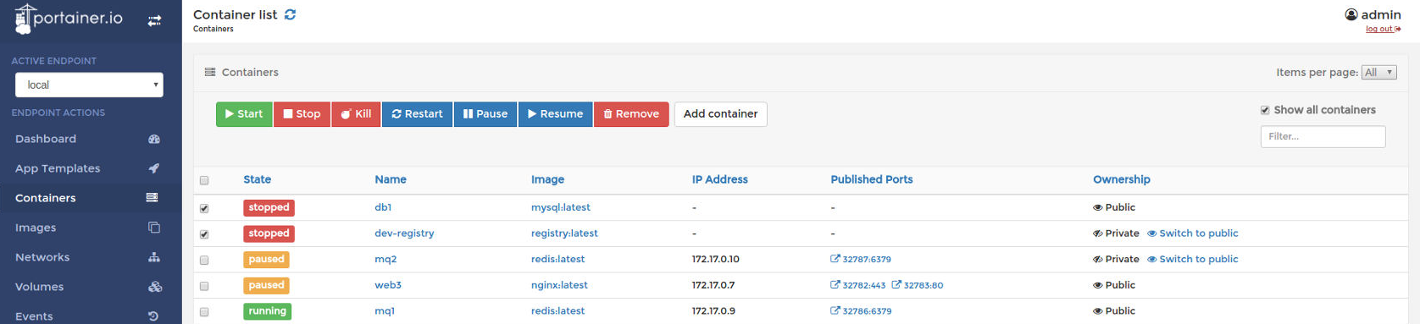1420x324 pixels.
Task: Click the red Stop button
Action: [302, 114]
